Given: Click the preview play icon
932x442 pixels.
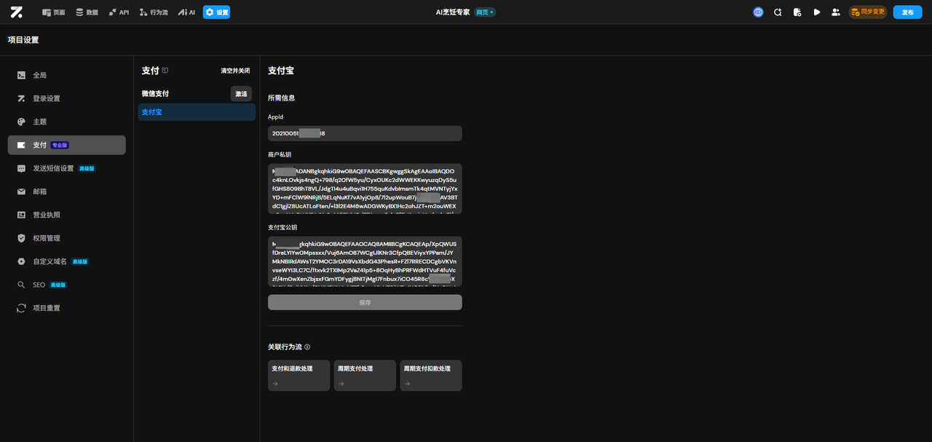Looking at the screenshot, I should coord(817,12).
